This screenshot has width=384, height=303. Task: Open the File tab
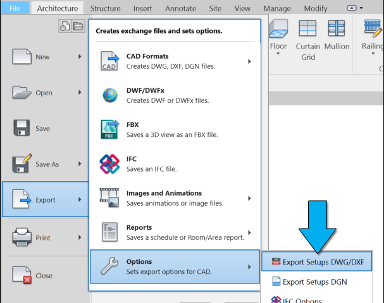pyautogui.click(x=15, y=8)
